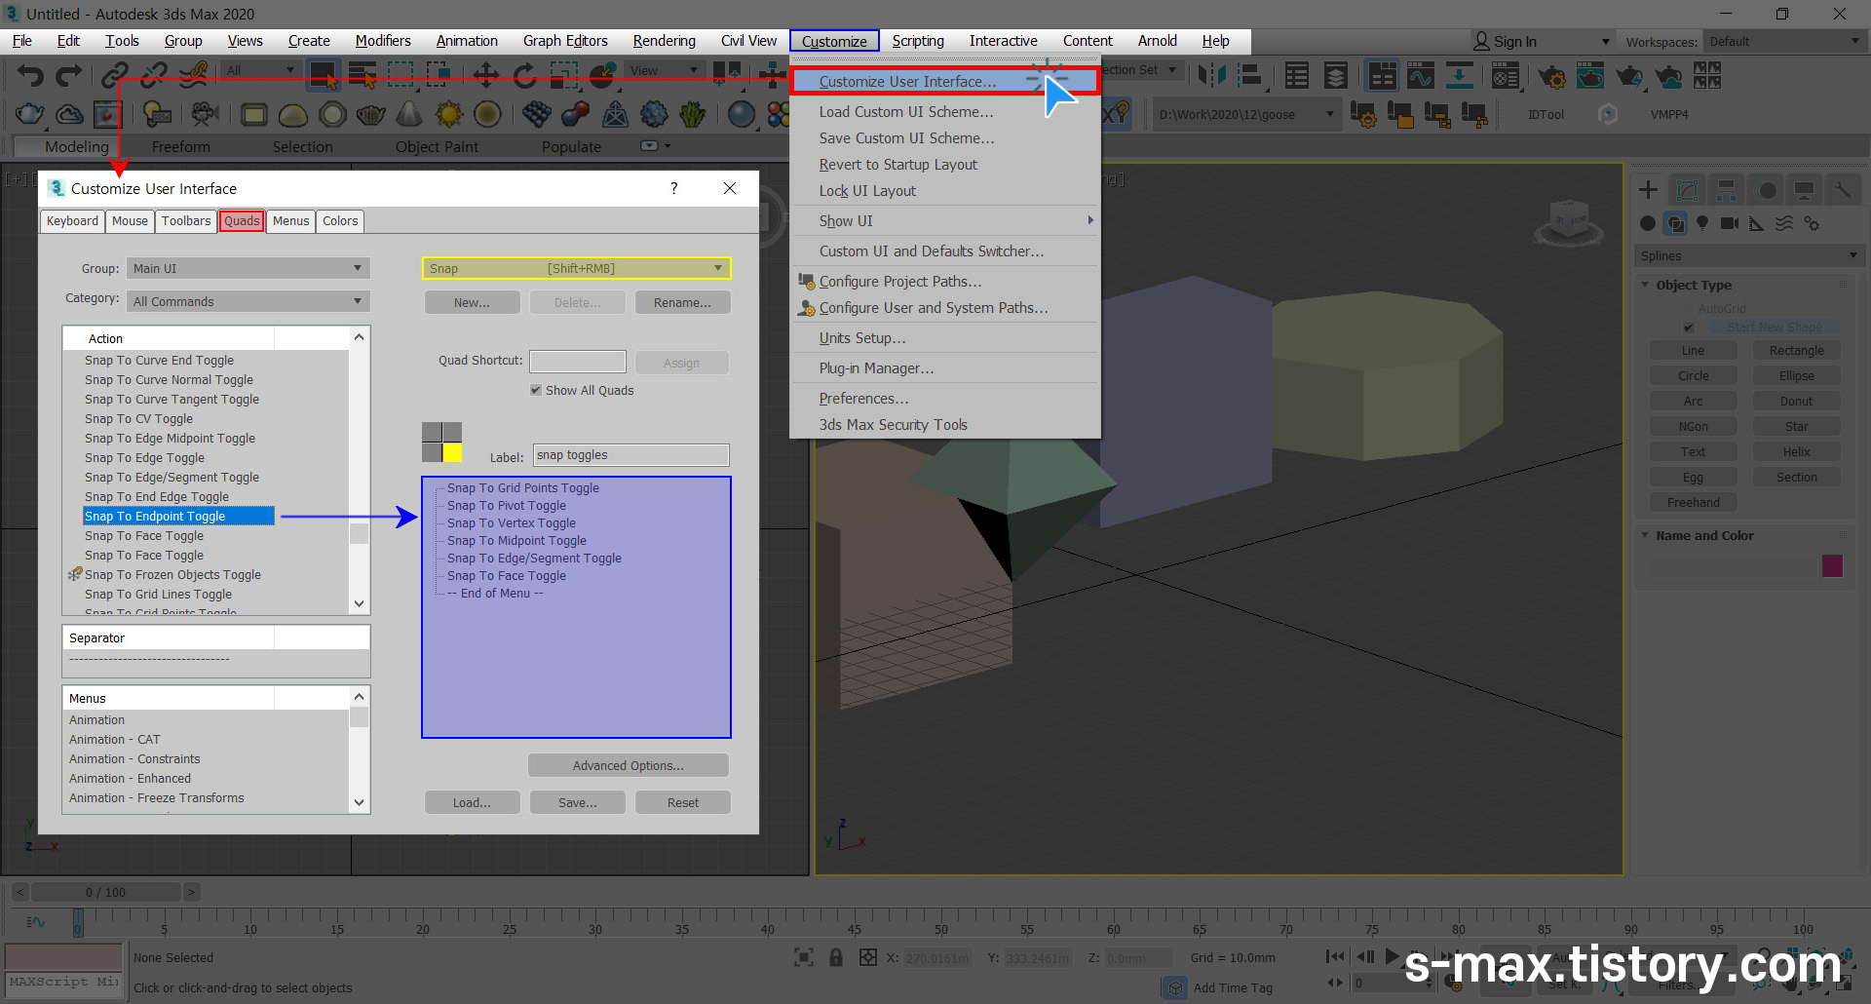Image resolution: width=1871 pixels, height=1004 pixels.
Task: Open the Layer Explorer stack icon
Action: (x=1336, y=75)
